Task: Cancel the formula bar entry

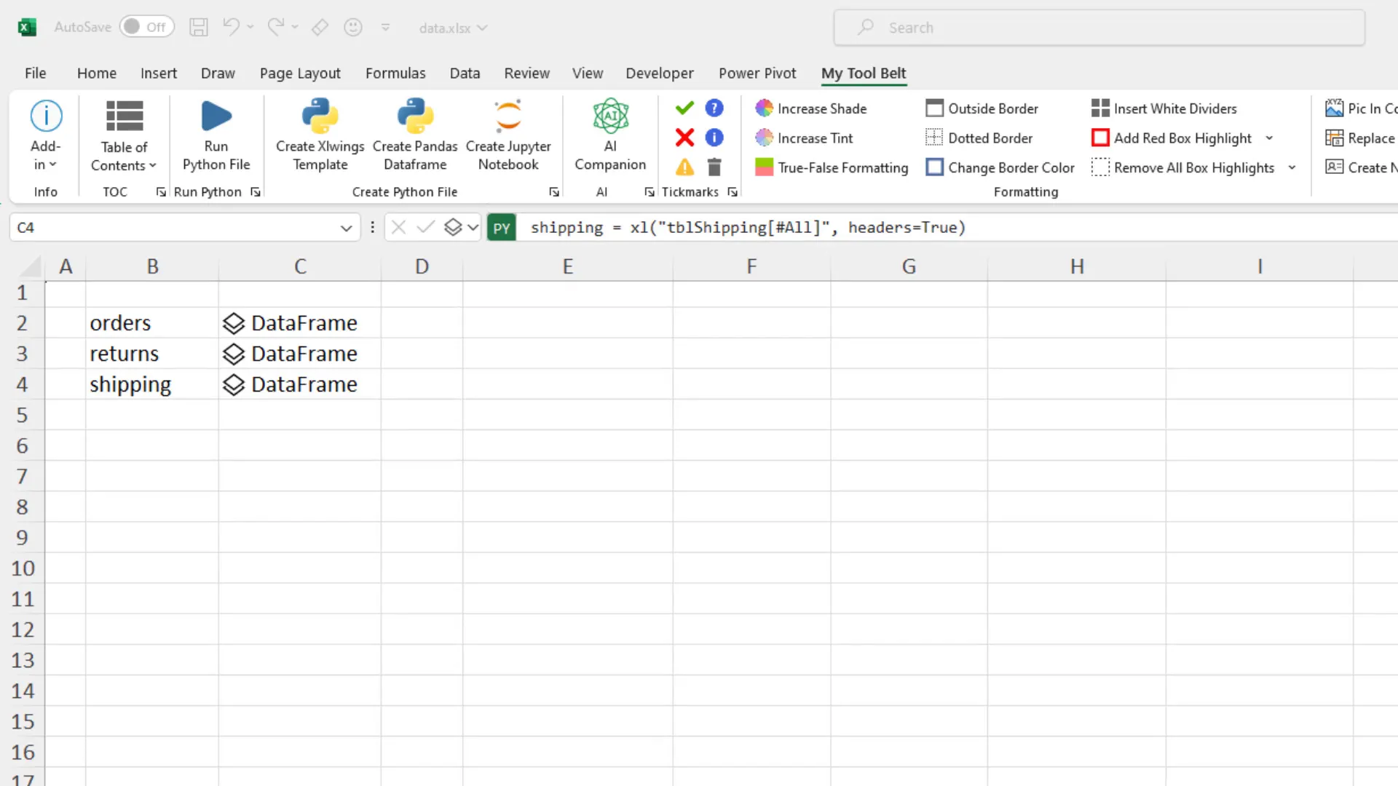Action: [398, 227]
